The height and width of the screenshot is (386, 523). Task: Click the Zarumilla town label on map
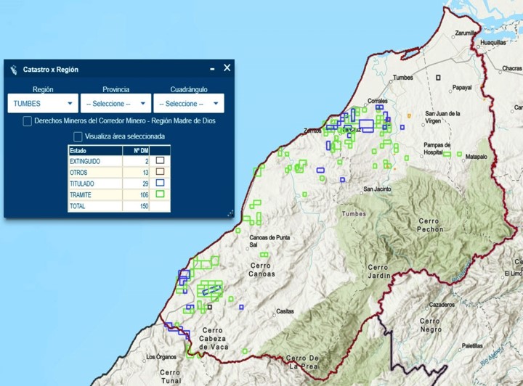coord(465,33)
